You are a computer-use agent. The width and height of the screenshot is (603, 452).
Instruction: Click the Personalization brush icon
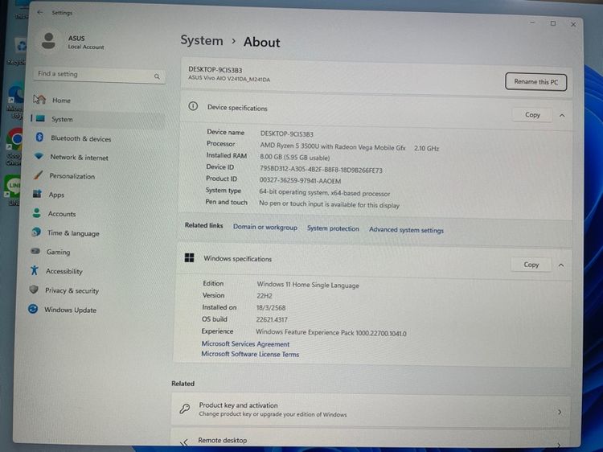(38, 175)
